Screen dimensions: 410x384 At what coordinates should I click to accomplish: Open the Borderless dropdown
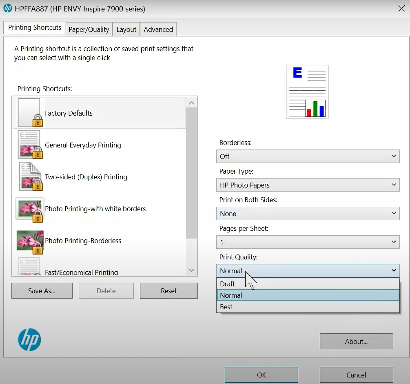[x=308, y=156]
